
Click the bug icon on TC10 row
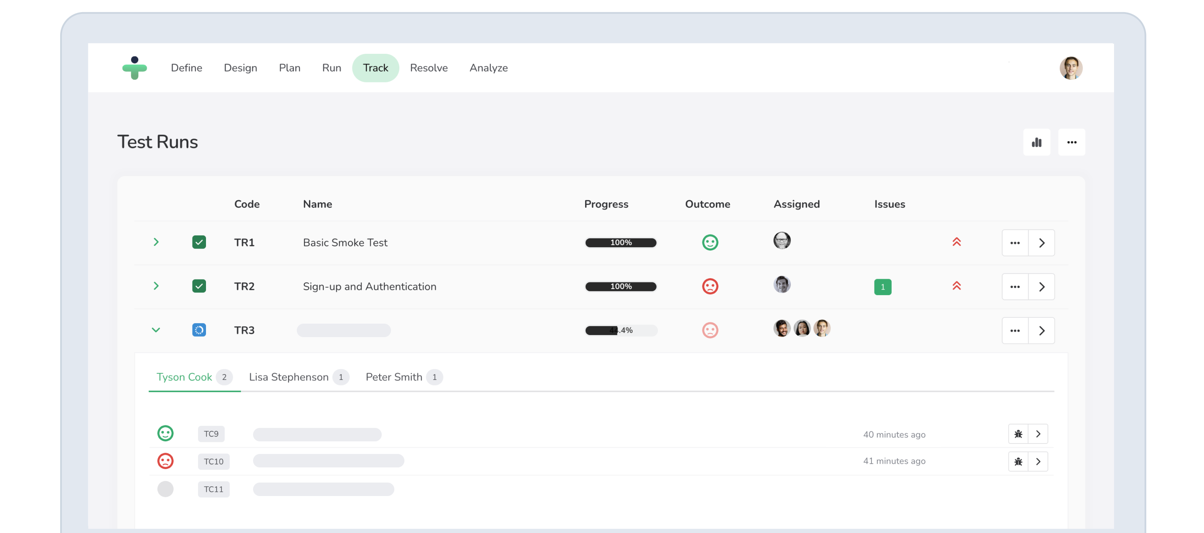pos(1018,461)
